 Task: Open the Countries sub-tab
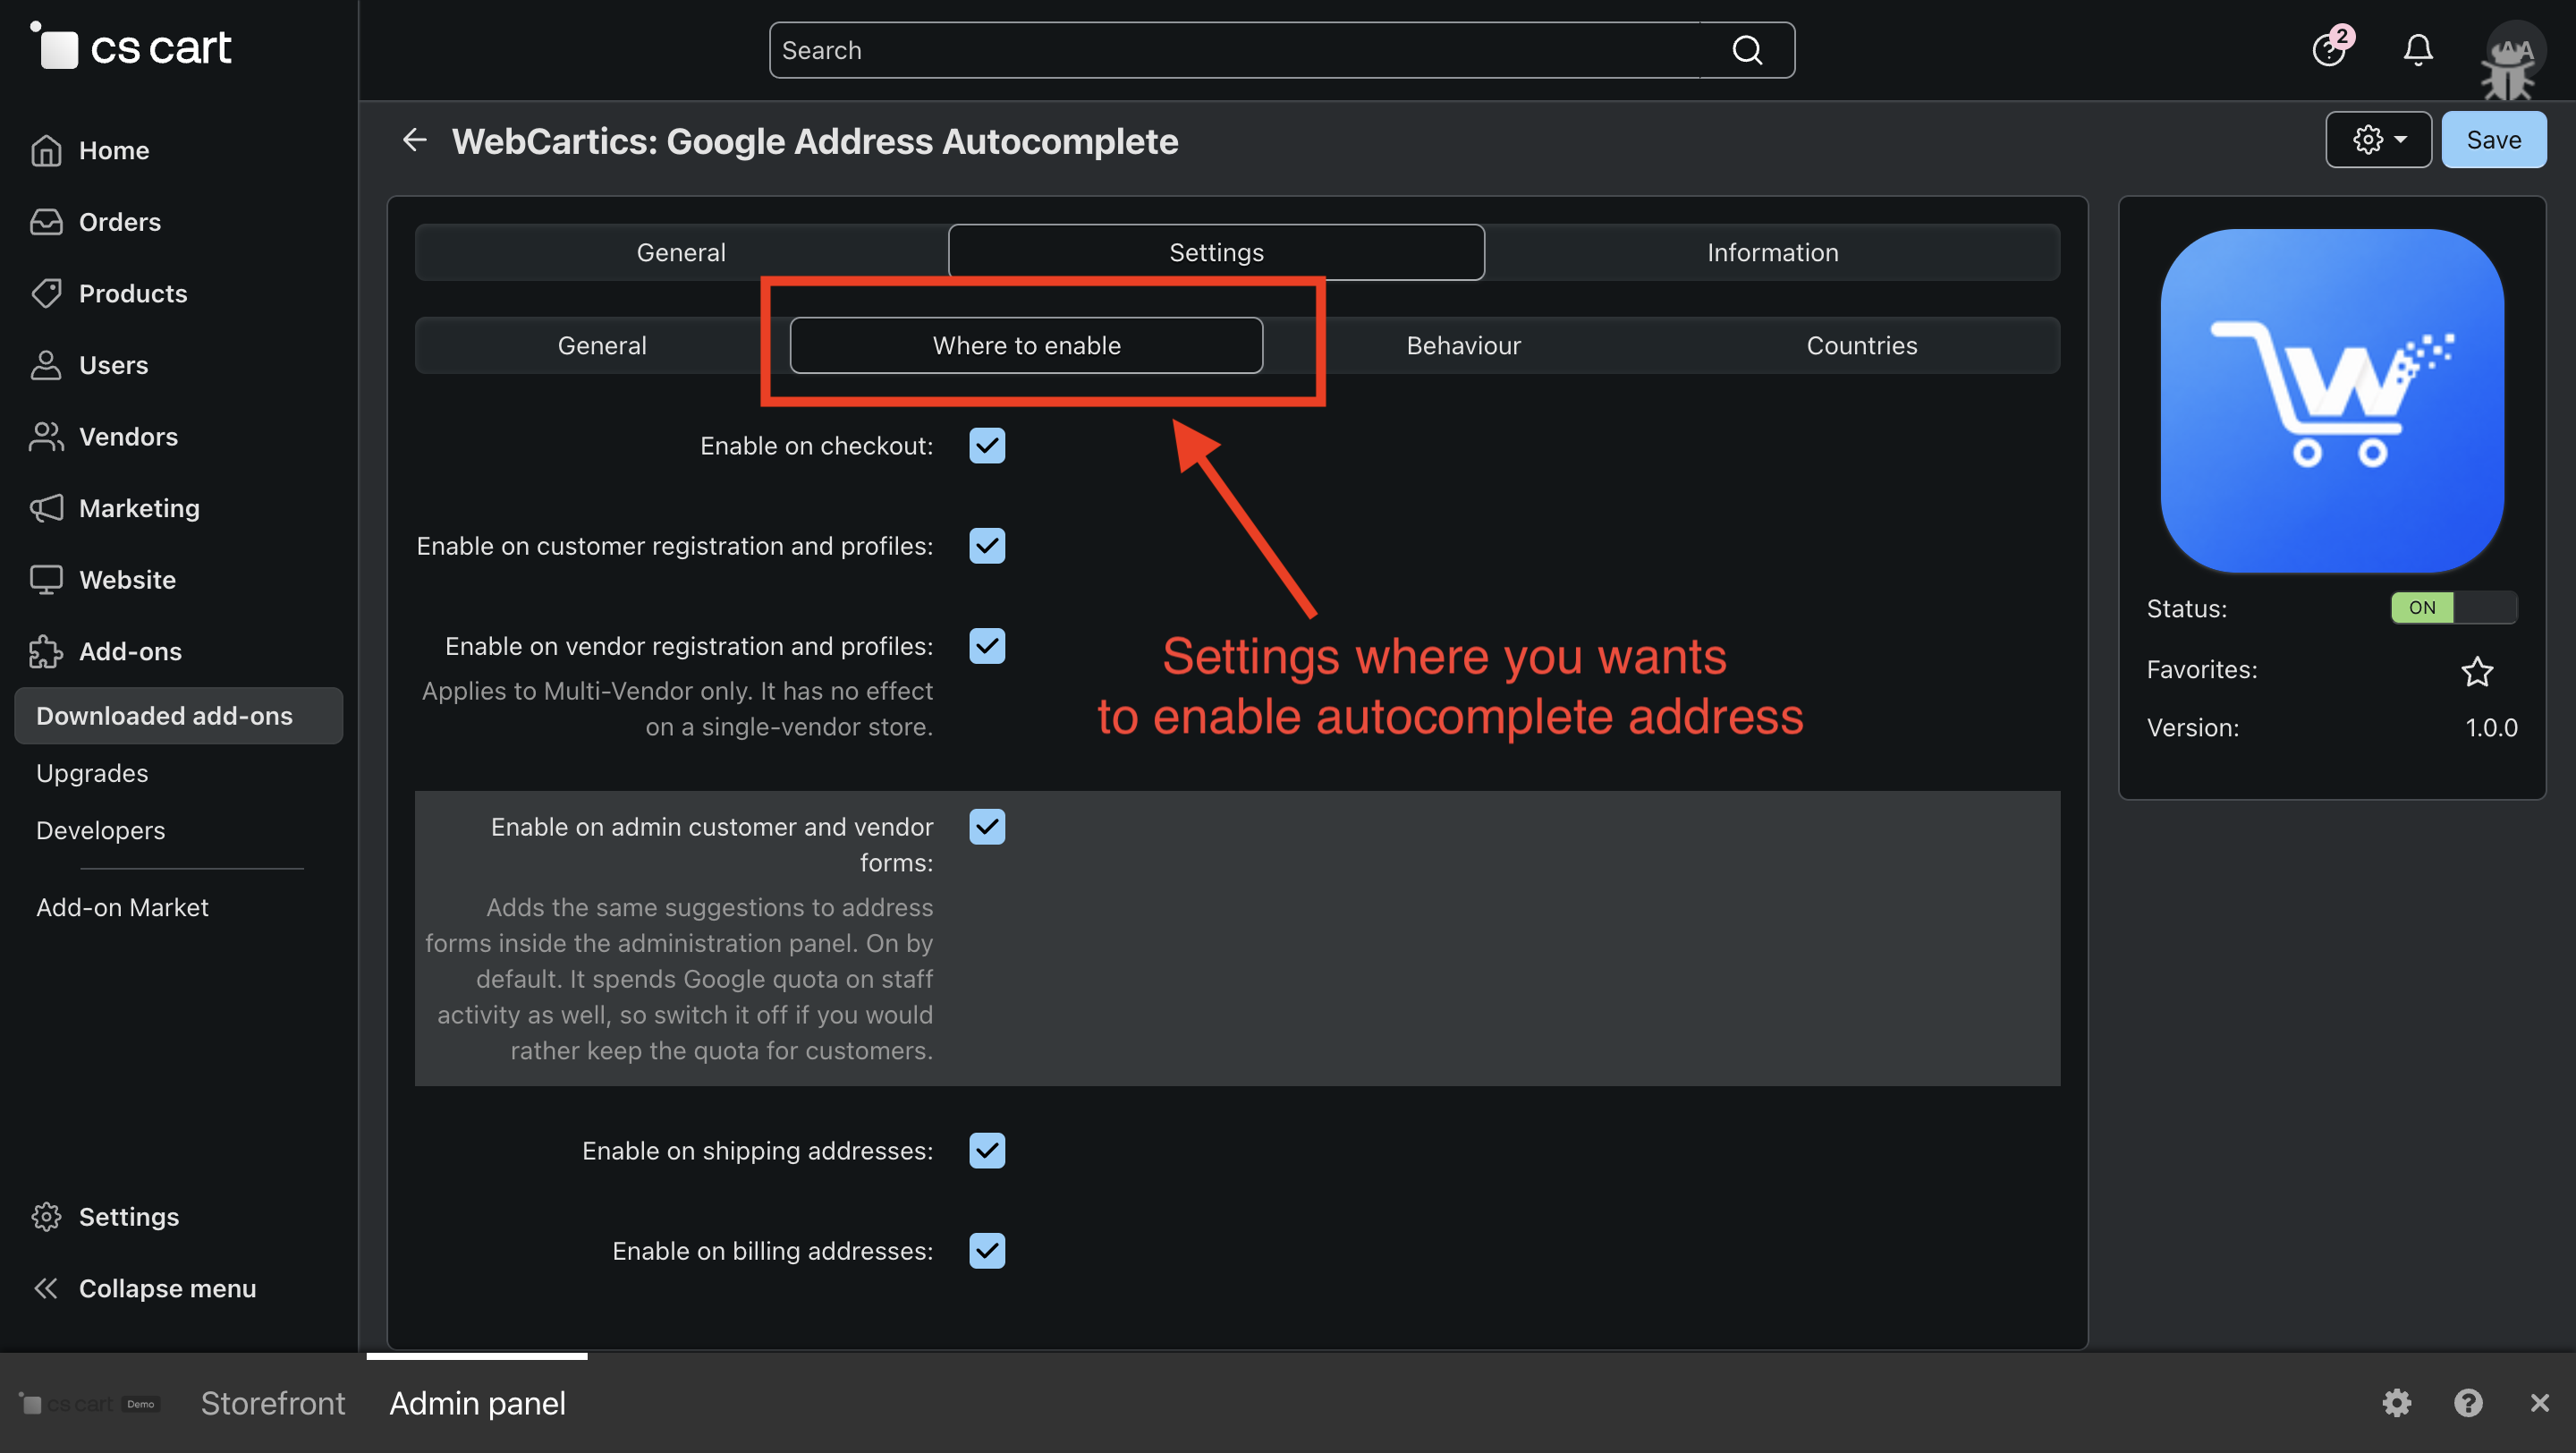(1861, 345)
